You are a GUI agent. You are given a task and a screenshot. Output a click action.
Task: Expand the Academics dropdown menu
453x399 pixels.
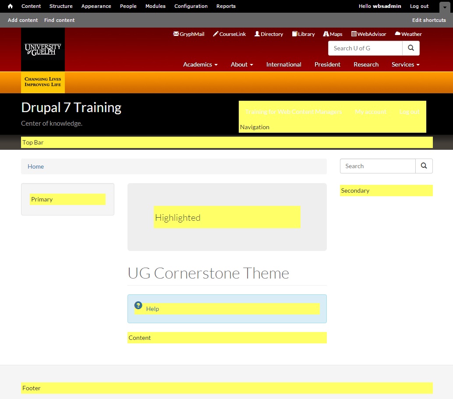[200, 64]
